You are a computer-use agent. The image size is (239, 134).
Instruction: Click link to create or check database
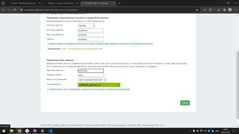pyautogui.click(x=90, y=89)
